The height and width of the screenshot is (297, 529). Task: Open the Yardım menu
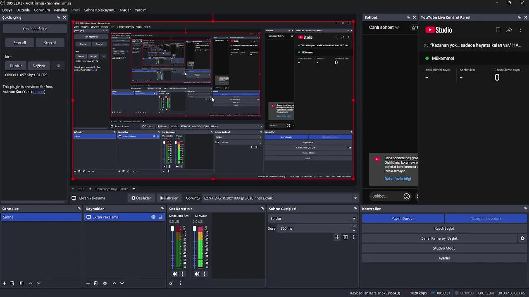coord(141,10)
